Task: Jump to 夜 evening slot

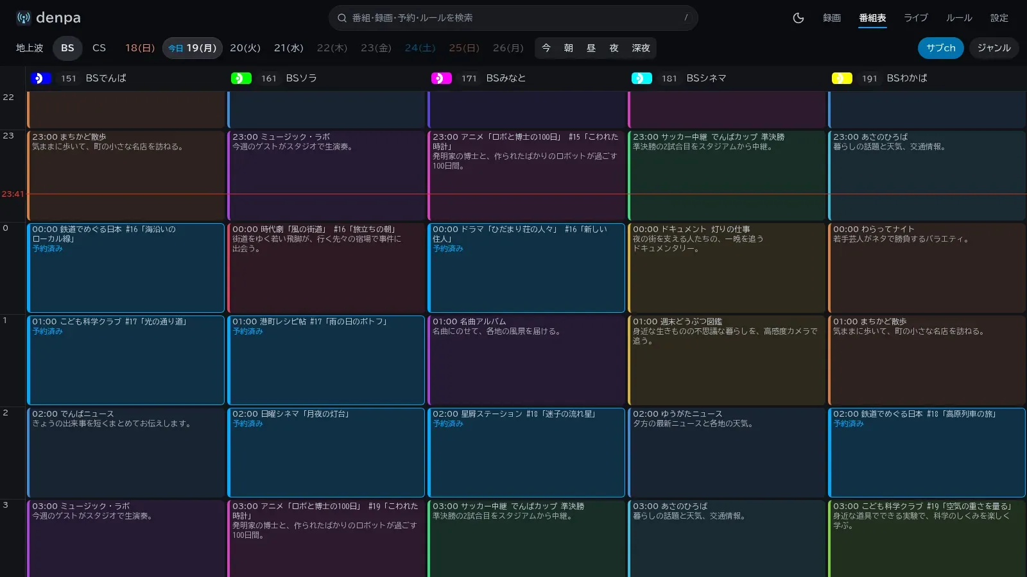Action: click(614, 48)
